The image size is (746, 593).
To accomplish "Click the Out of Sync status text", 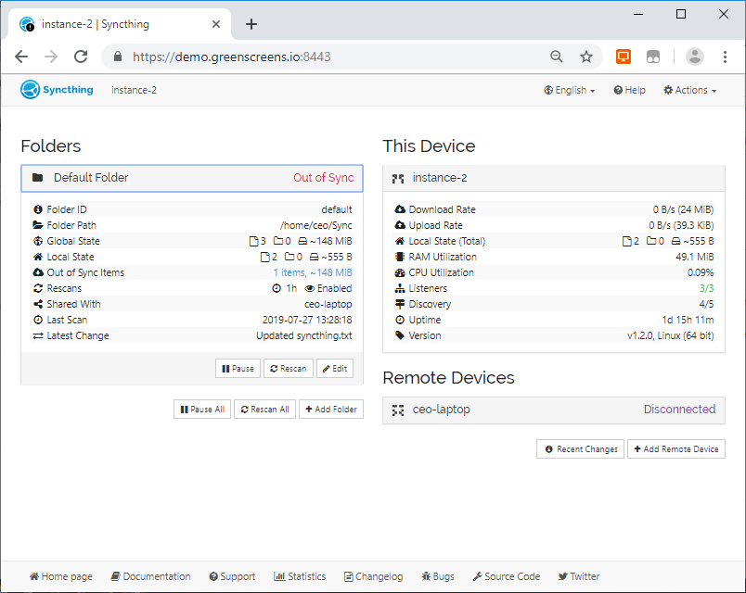I will (x=324, y=178).
